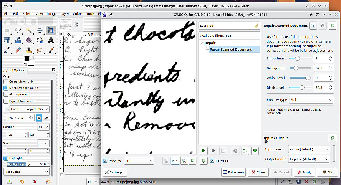Select the recipe image thumbnail tab

pyautogui.click(x=65, y=24)
